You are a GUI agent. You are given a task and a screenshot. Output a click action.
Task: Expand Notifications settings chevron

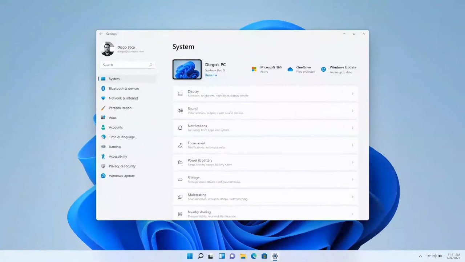tap(352, 128)
